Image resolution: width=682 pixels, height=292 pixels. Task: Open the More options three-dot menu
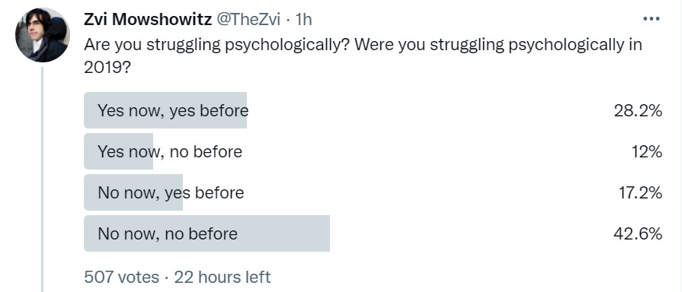pyautogui.click(x=651, y=19)
